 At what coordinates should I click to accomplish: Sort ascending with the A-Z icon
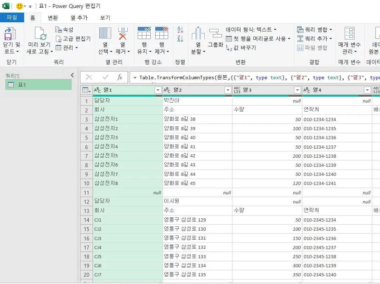click(180, 30)
